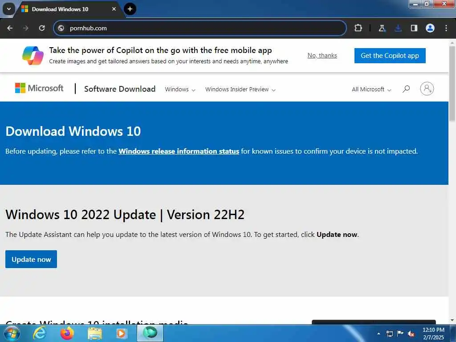
Task: Open site information icon in address bar
Action: coord(61,28)
